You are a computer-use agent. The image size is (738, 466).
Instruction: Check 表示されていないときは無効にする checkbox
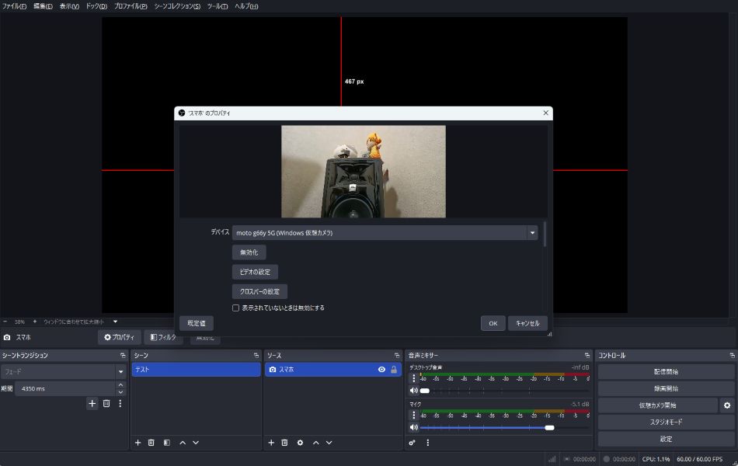236,308
